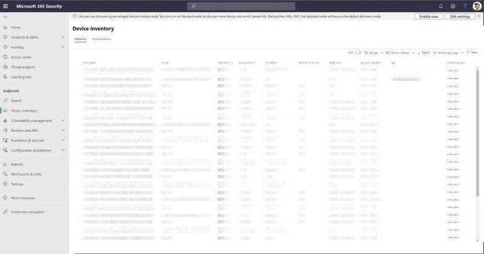Click the Configuration & baselines icon
The height and width of the screenshot is (254, 484).
point(5,150)
